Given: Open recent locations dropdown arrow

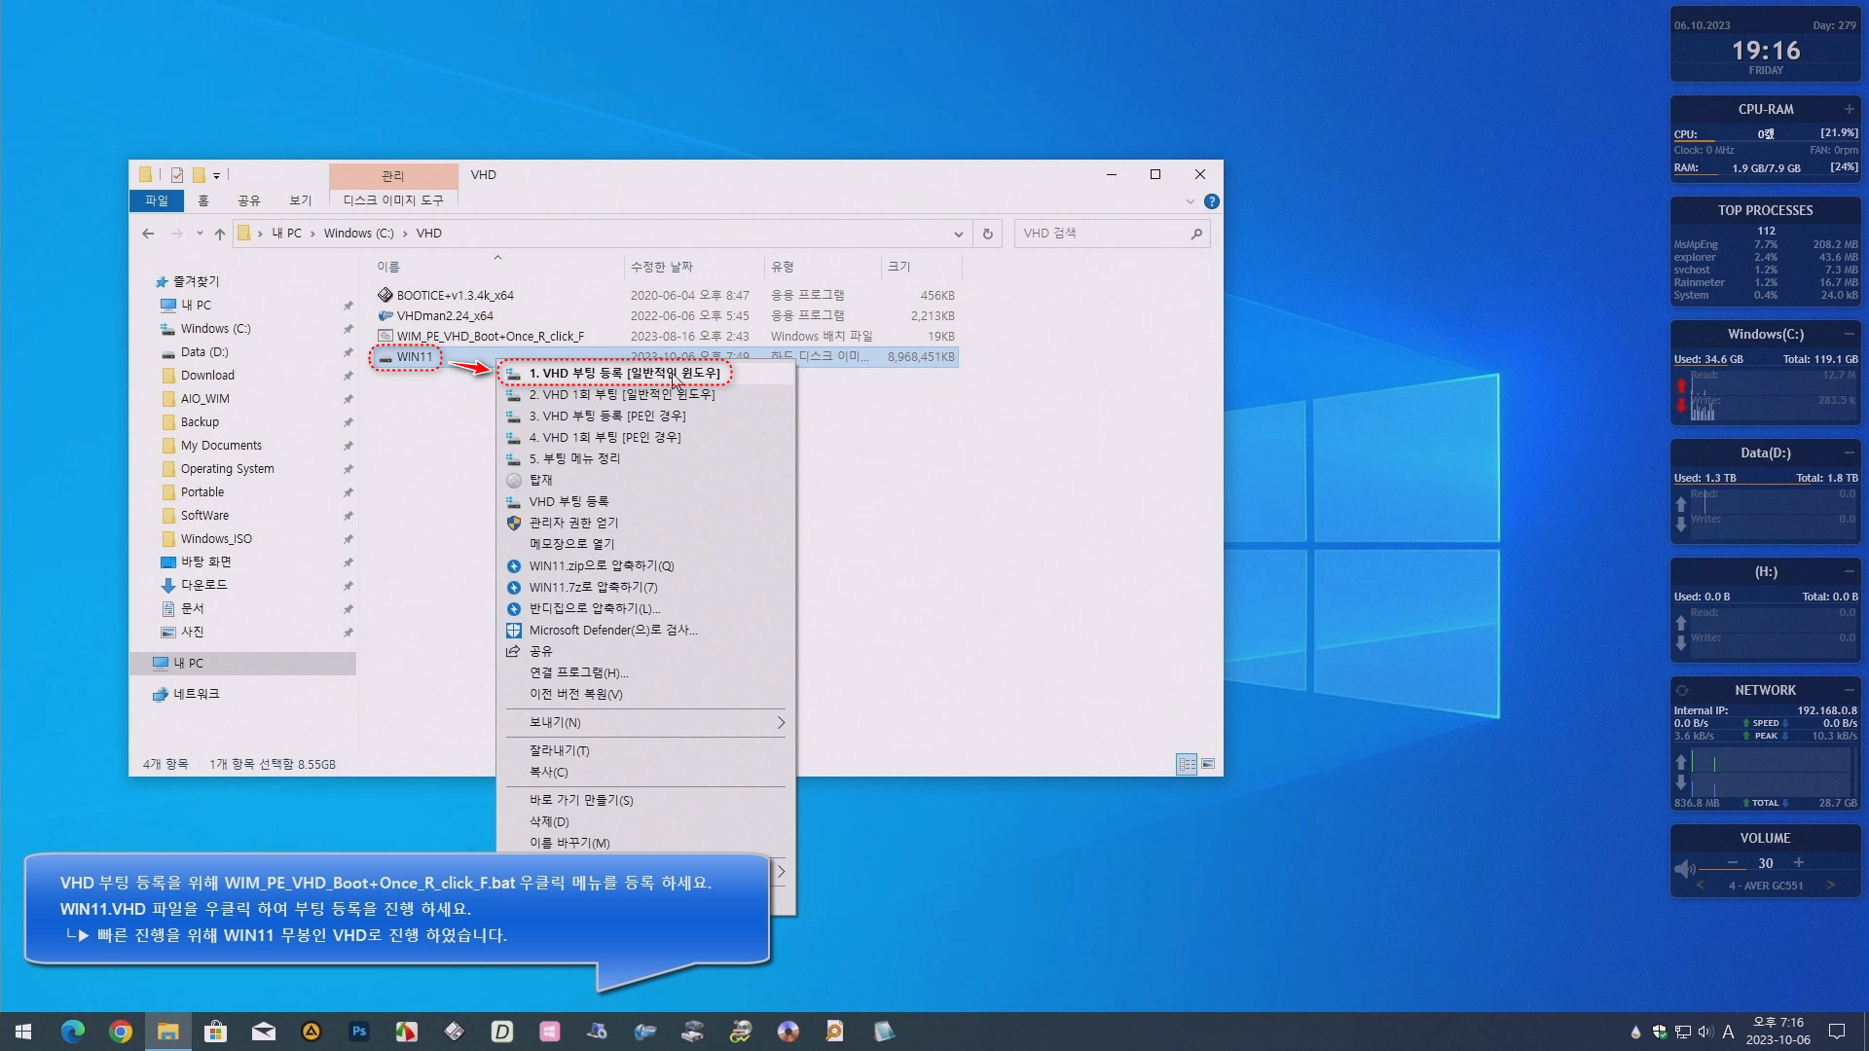Looking at the screenshot, I should (200, 234).
